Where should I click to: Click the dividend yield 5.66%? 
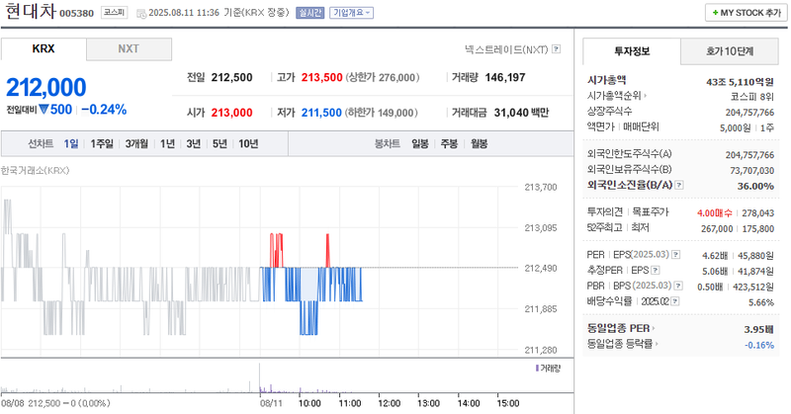pos(761,302)
